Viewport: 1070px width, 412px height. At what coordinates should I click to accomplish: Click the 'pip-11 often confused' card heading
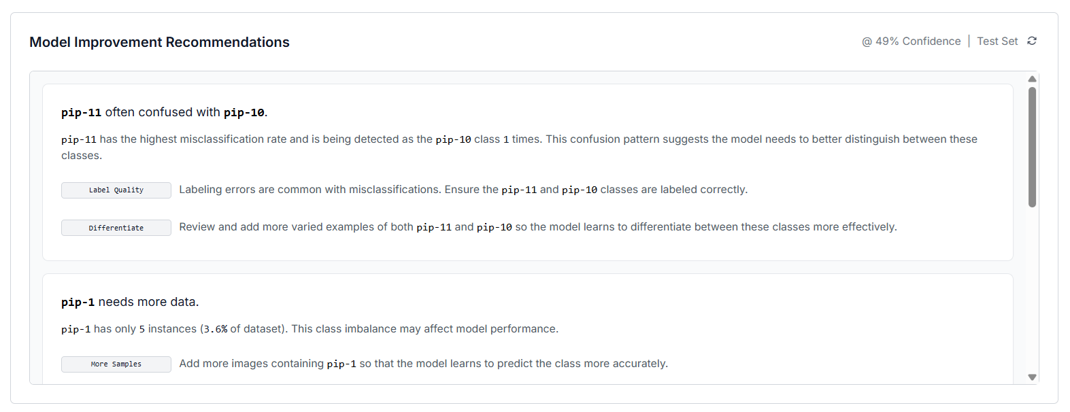164,112
